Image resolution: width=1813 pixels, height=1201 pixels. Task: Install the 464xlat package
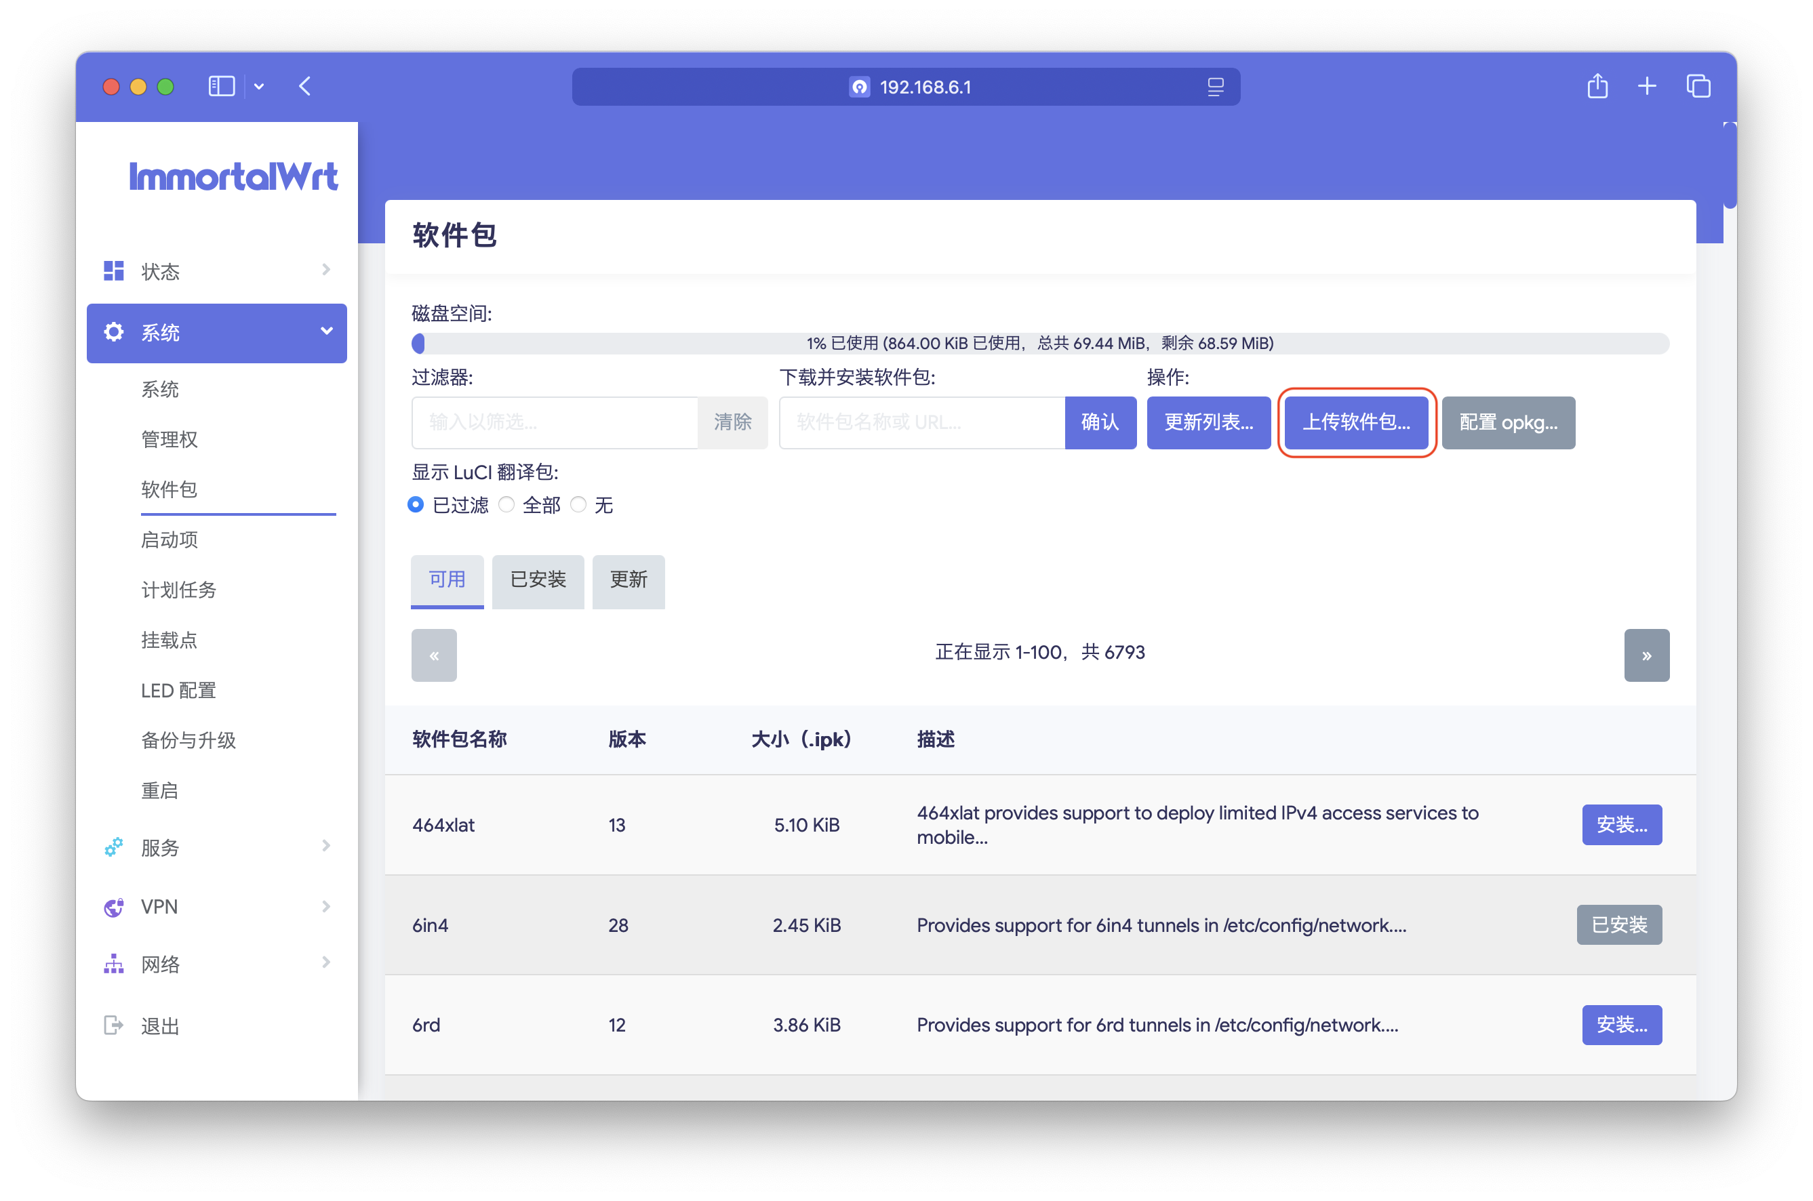(x=1621, y=825)
